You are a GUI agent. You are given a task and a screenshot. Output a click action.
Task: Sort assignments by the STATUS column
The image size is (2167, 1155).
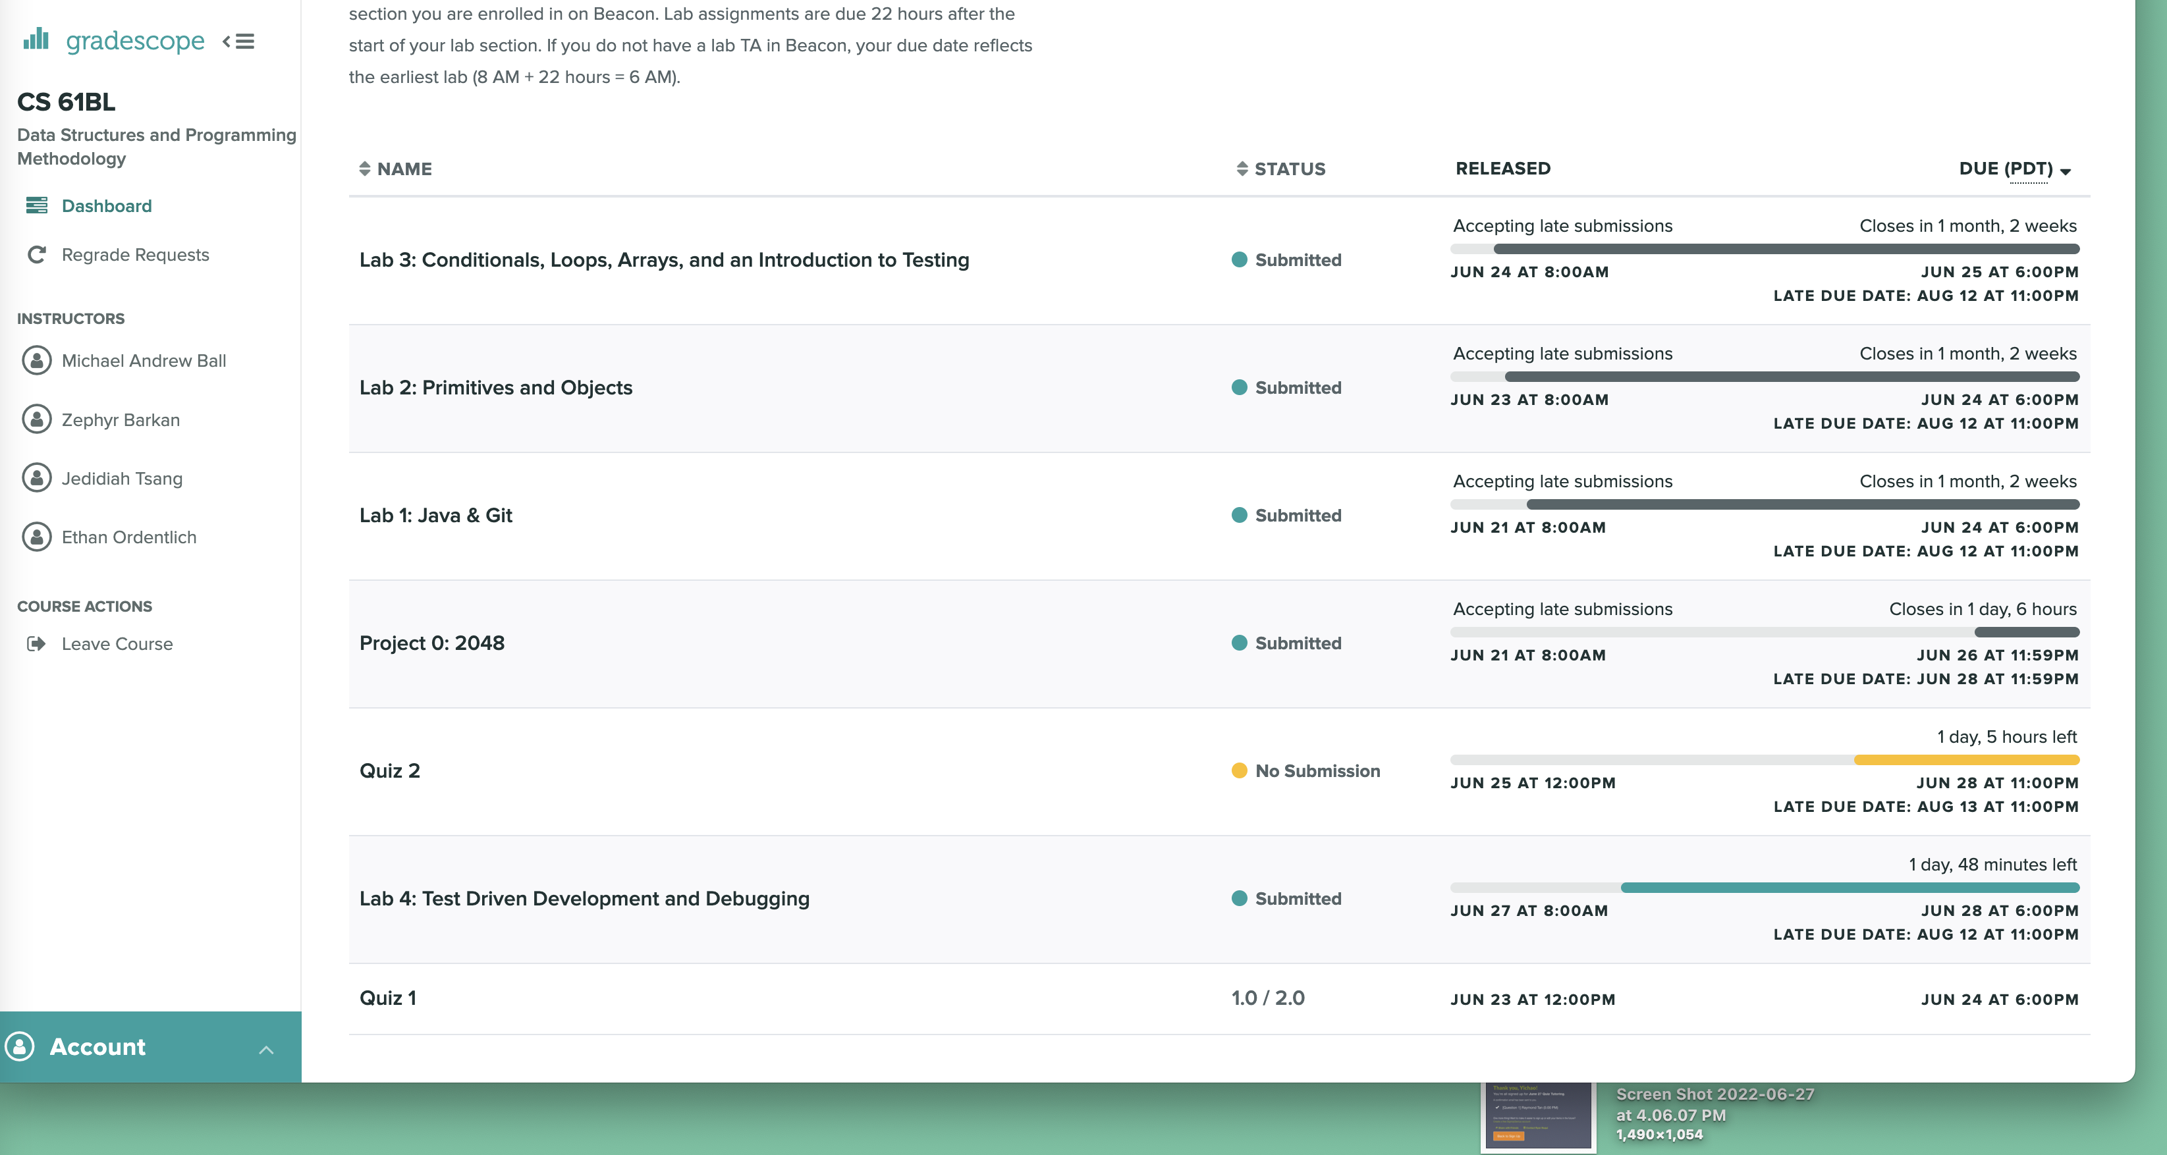click(1280, 168)
